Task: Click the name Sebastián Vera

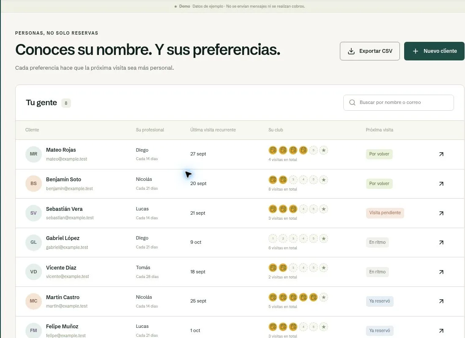Action: tap(64, 209)
